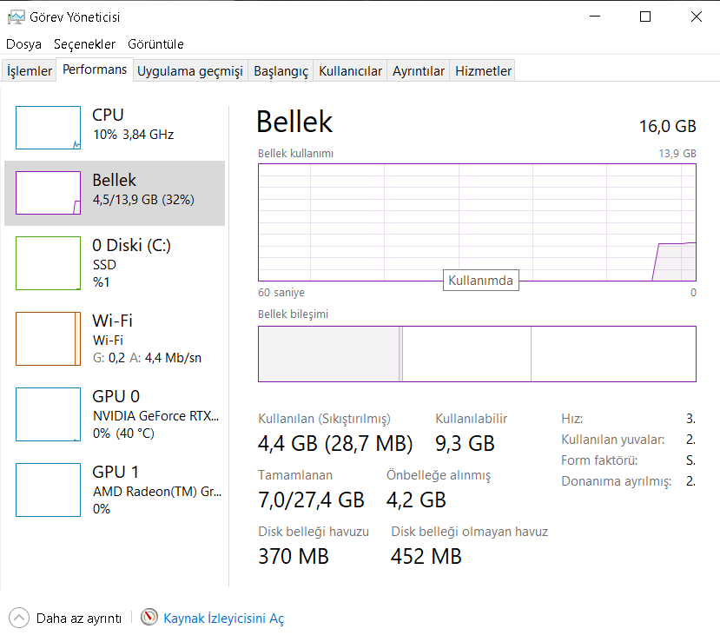Image resolution: width=720 pixels, height=642 pixels.
Task: Switch to the Hizmetler tab
Action: click(x=484, y=71)
